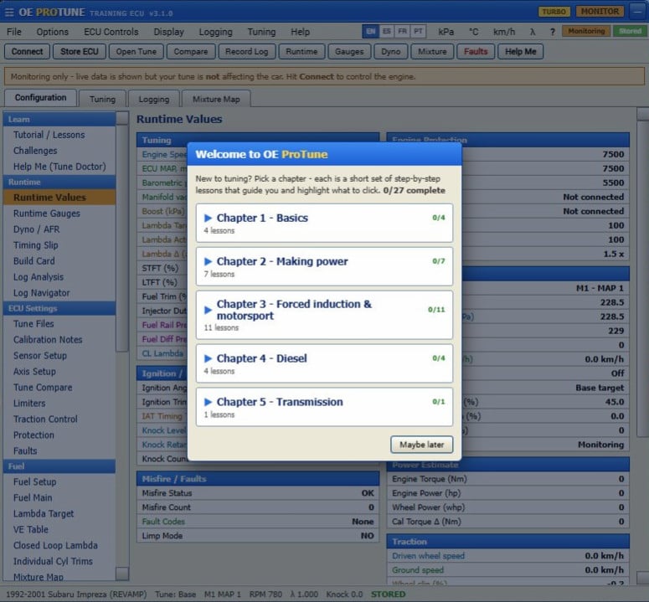The width and height of the screenshot is (649, 602).
Task: Collapse the Runtime sidebar section header
Action: pos(59,182)
